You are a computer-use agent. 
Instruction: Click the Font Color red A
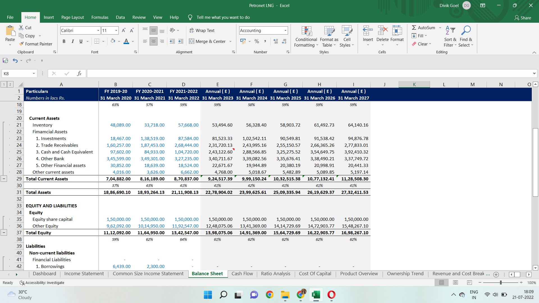click(126, 41)
